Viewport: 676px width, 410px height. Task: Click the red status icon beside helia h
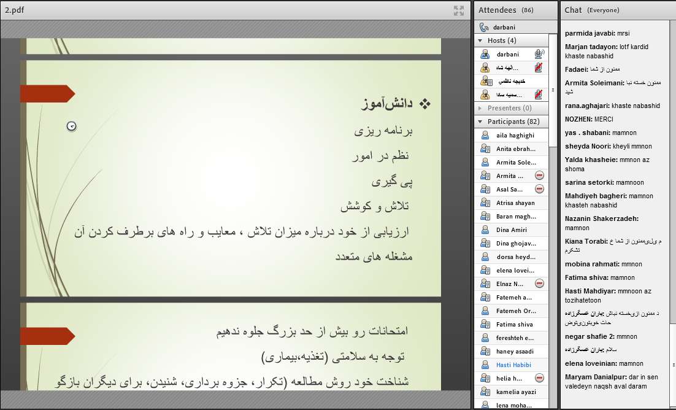click(x=539, y=378)
